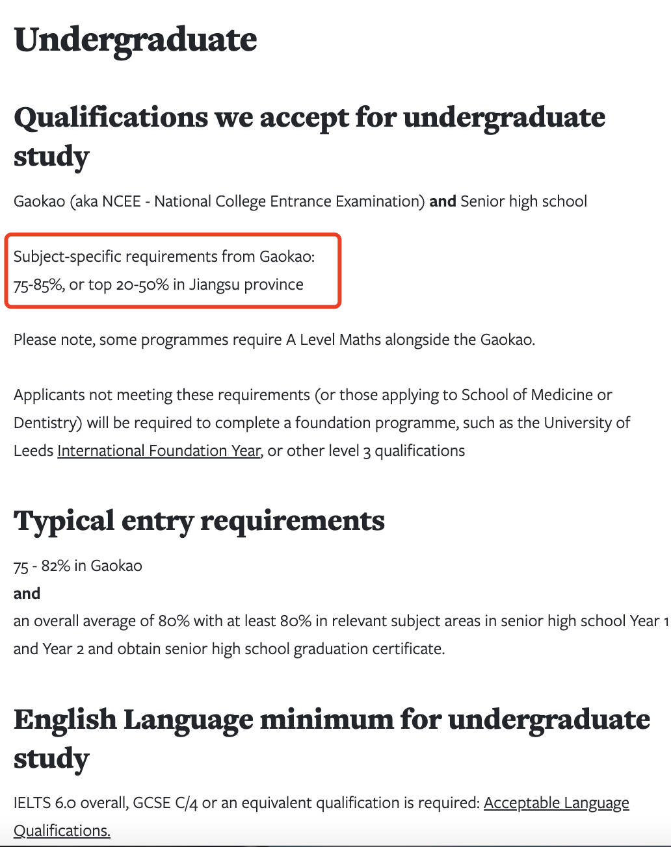Click the 'English Language minimum' heading
The image size is (671, 847).
point(332,739)
